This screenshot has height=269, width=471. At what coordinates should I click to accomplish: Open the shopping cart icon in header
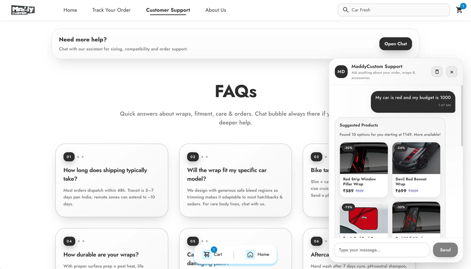459,10
